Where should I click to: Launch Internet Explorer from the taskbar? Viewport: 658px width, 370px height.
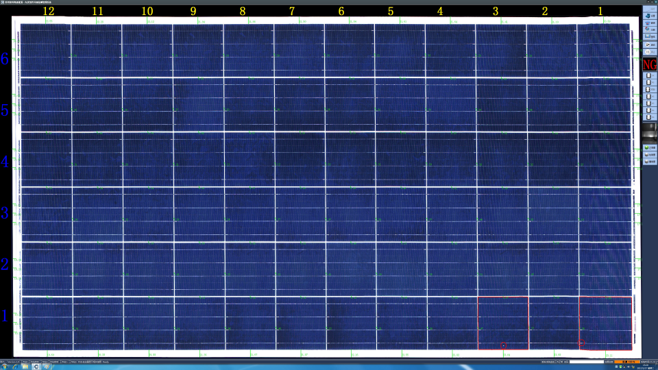(x=16, y=367)
